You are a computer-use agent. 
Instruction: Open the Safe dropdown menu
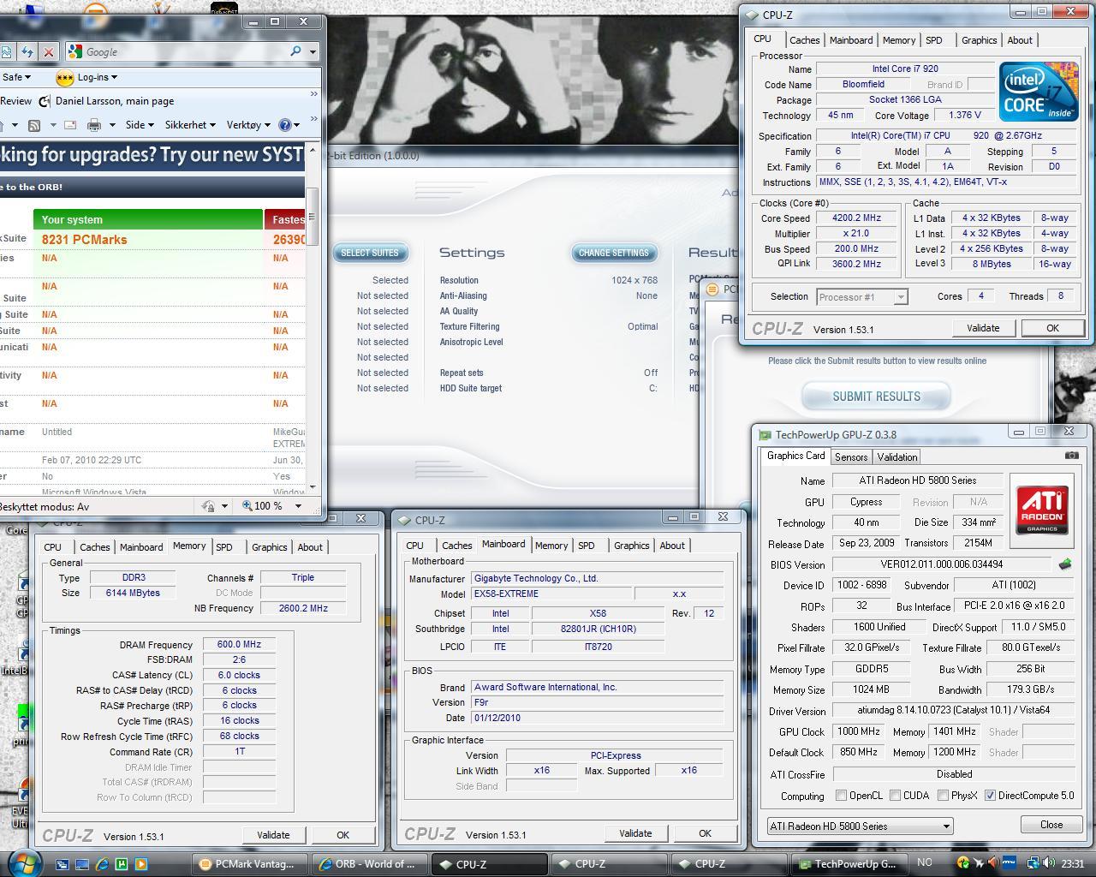(x=15, y=77)
